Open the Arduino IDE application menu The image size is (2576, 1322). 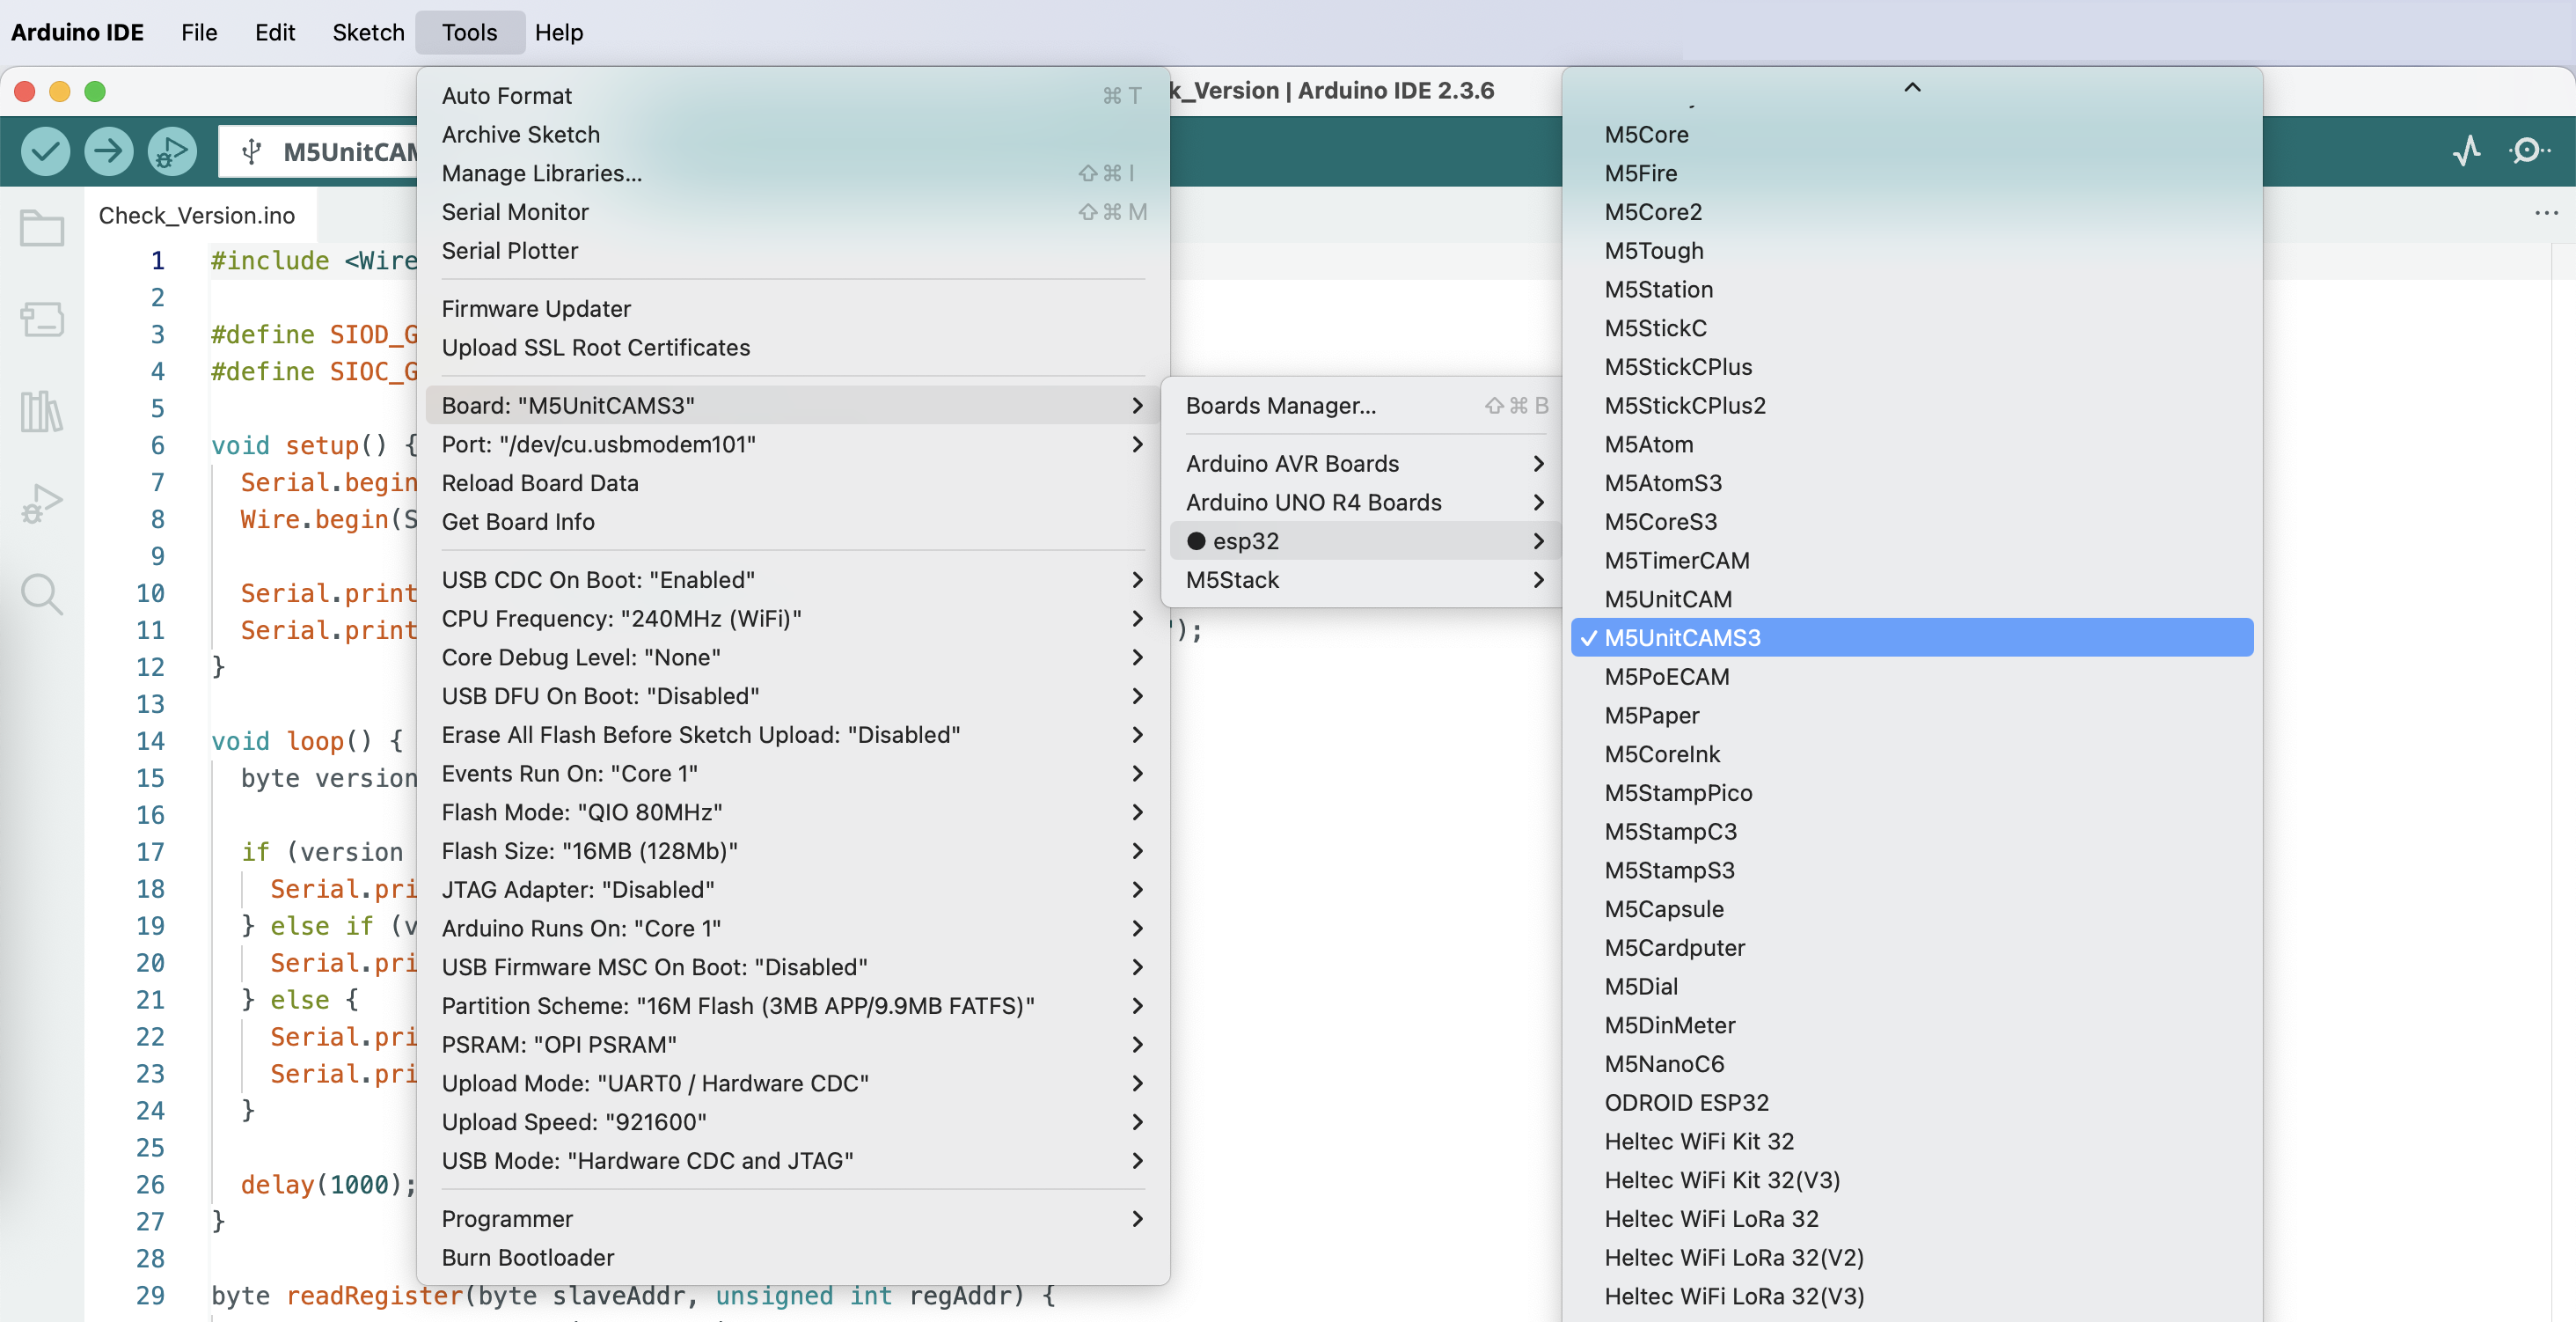(77, 32)
